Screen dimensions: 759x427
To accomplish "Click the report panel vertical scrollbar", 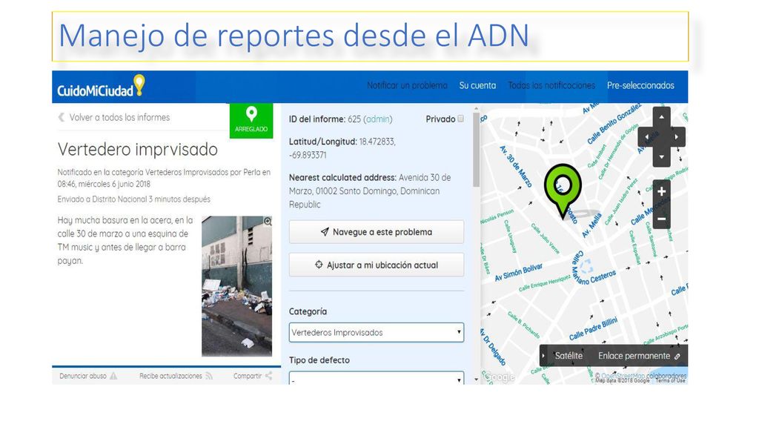I will click(x=477, y=150).
